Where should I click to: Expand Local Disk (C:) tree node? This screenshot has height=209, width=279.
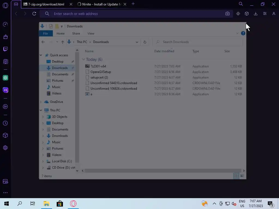[43, 161]
